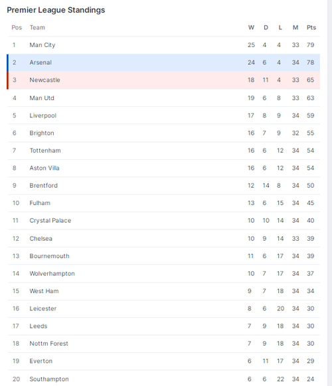The image size is (332, 386).
Task: Click the Pts column header
Action: 311,27
